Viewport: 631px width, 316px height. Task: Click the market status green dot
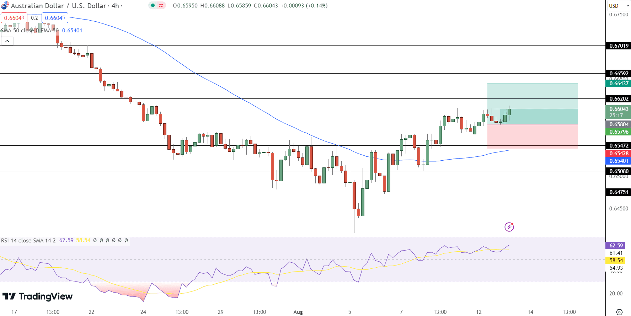tap(153, 5)
